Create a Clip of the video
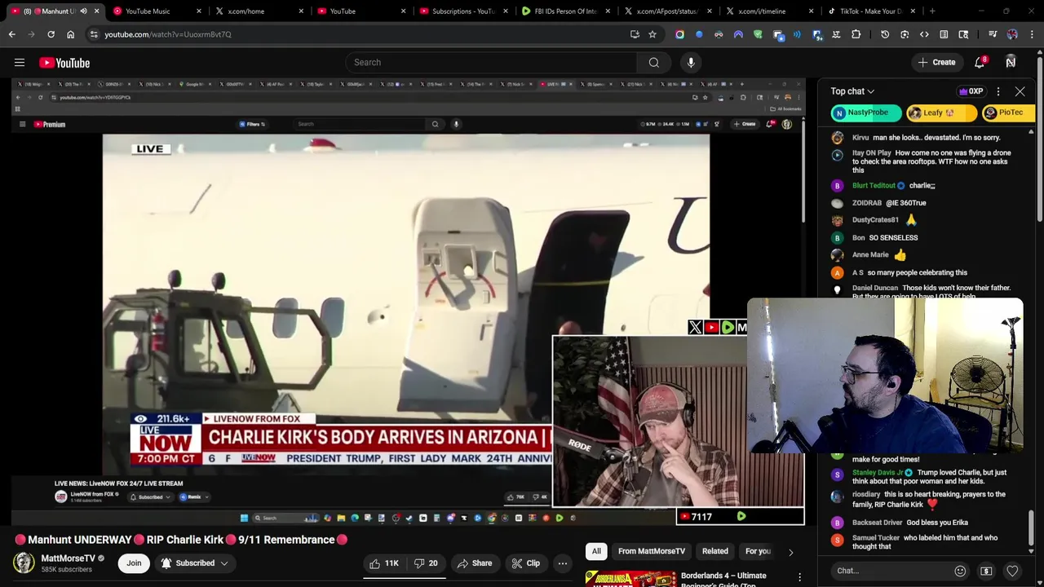Screen dimensions: 1044x587 pos(526,563)
